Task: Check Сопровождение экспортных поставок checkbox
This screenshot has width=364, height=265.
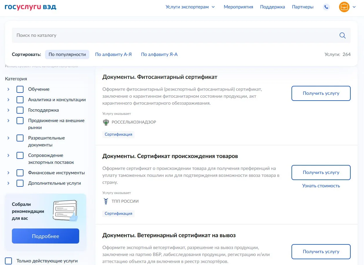Action: [x=20, y=155]
